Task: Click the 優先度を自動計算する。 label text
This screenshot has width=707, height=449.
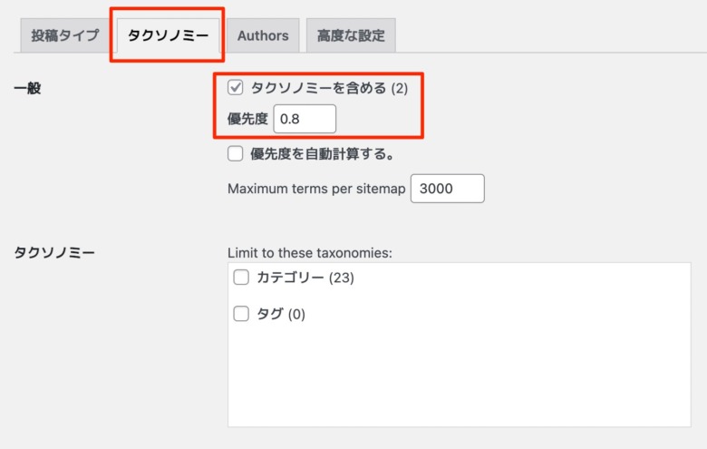Action: pos(323,154)
